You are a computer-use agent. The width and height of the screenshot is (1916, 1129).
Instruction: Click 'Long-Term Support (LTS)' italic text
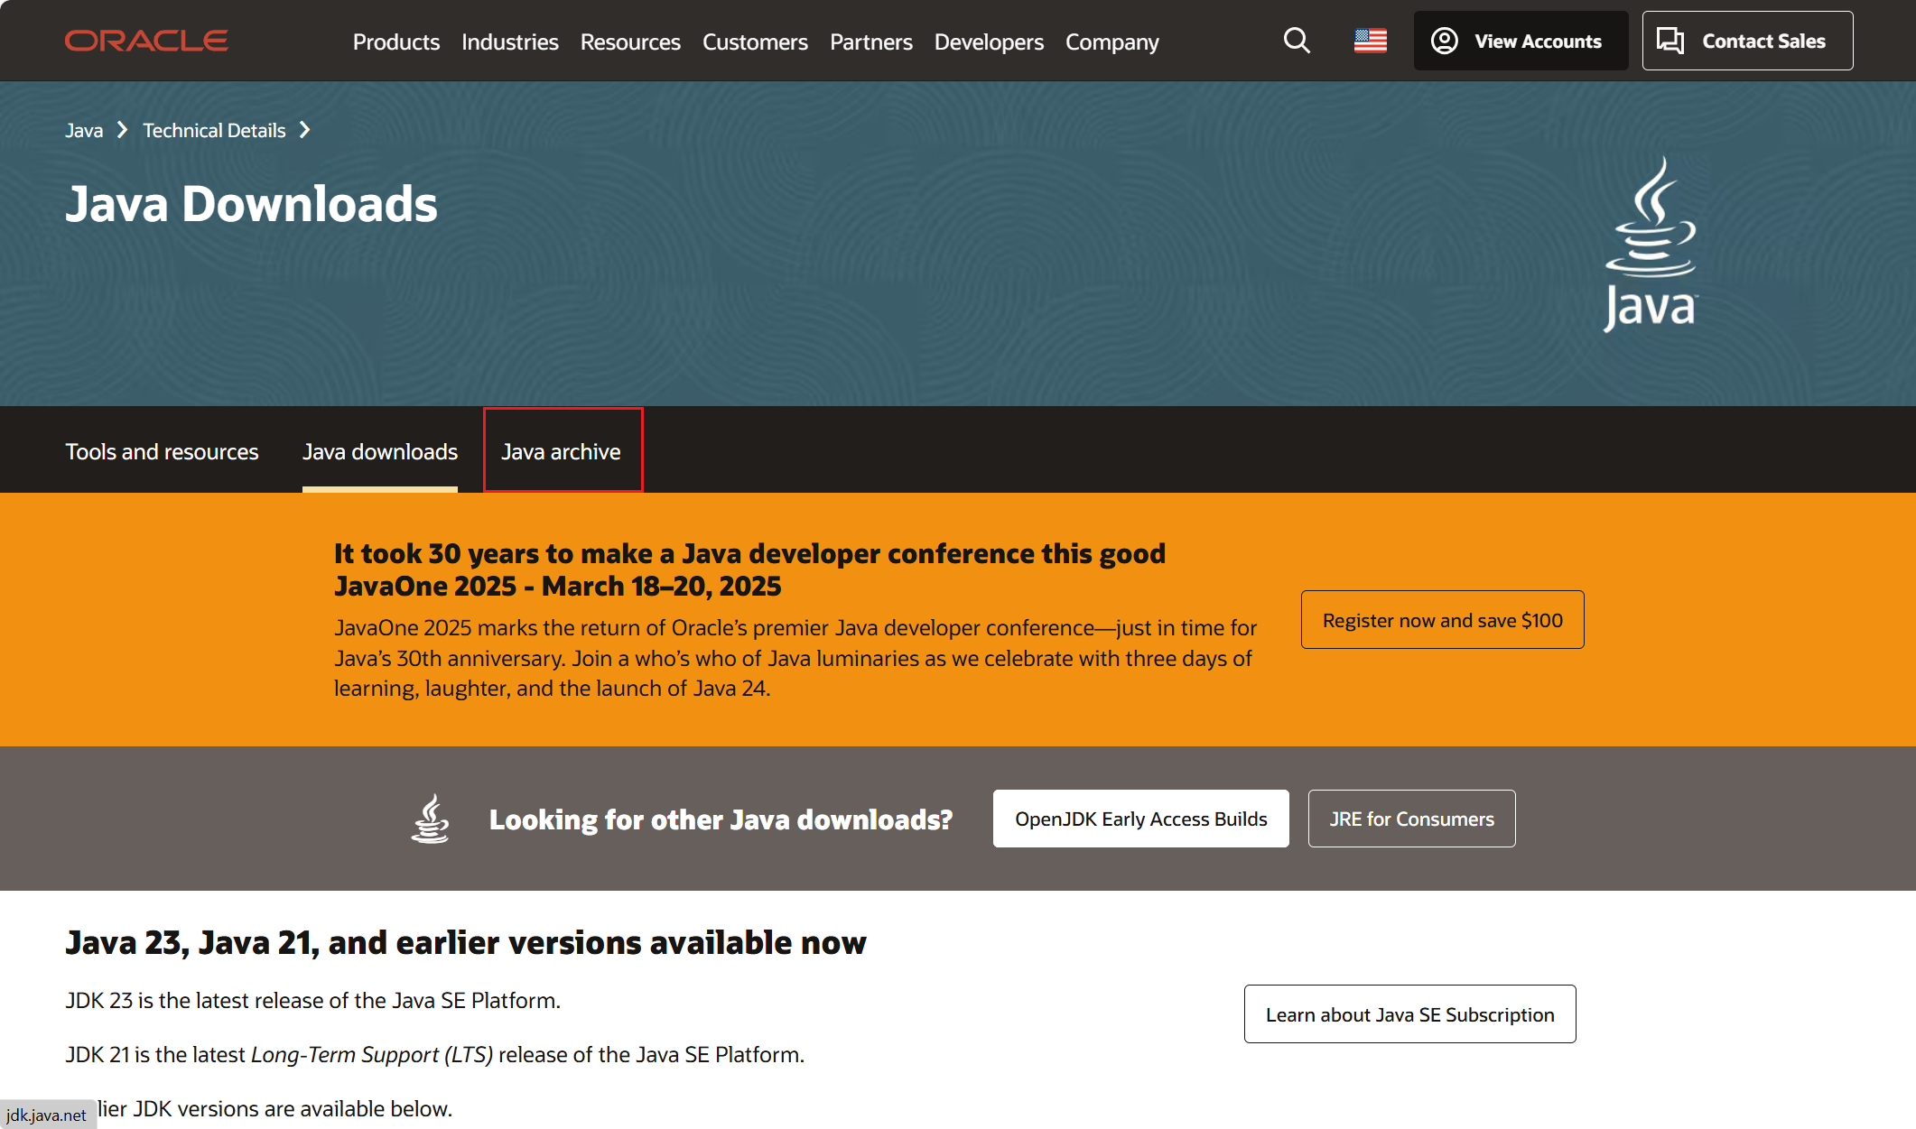(x=372, y=1055)
